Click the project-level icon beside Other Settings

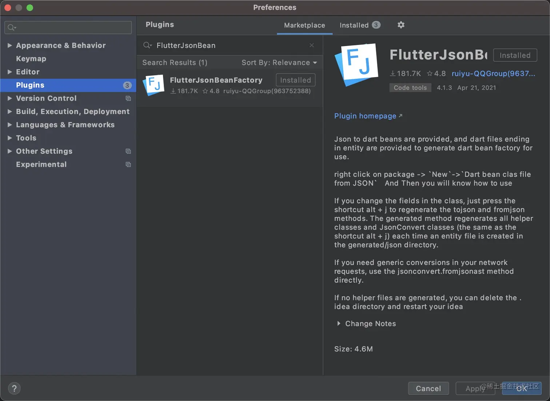(x=128, y=151)
